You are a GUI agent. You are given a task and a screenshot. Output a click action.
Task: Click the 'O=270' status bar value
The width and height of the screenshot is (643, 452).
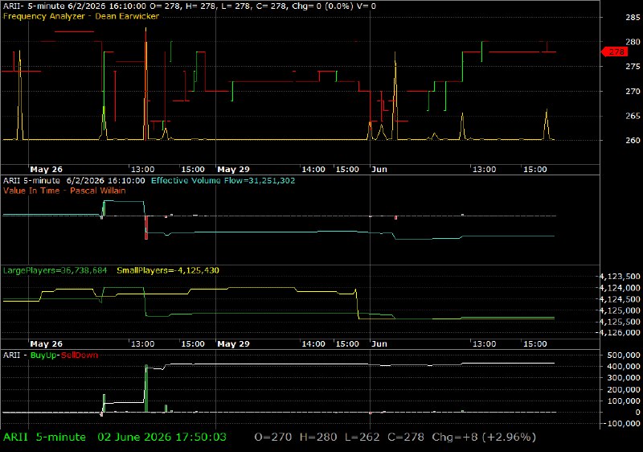pyautogui.click(x=273, y=437)
